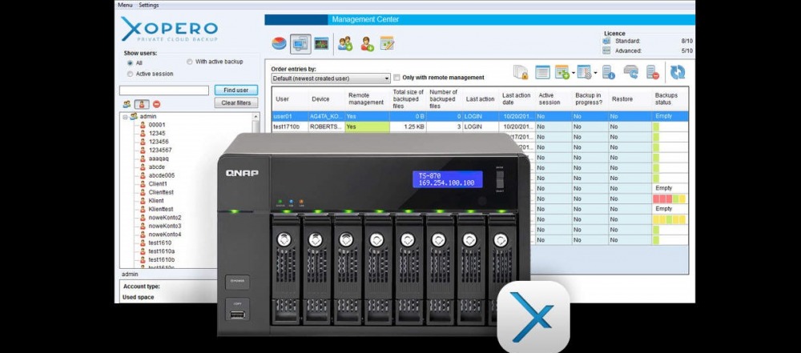Open the pie chart statistics view
Viewport: 801px width, 353px height.
coord(279,43)
